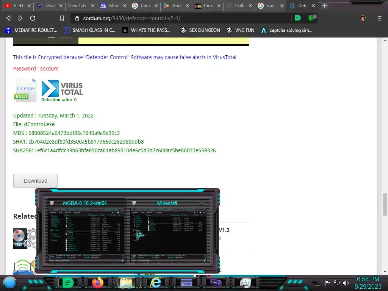Open VNC FUN bookmark

[x=240, y=30]
